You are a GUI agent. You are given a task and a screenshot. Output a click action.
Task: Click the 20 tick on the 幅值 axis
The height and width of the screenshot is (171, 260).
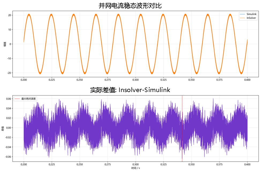(x=10, y=15)
